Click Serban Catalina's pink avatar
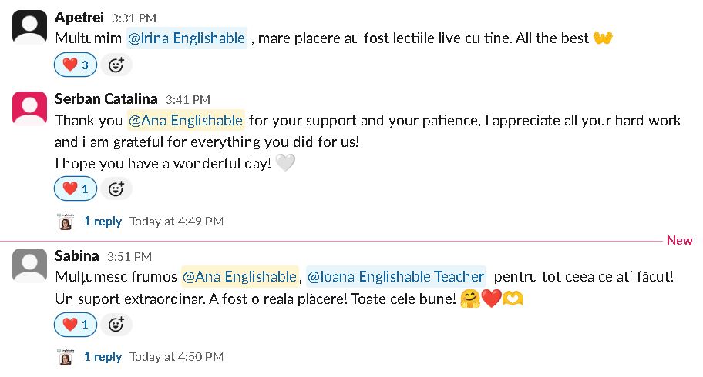This screenshot has width=703, height=377. click(x=30, y=108)
